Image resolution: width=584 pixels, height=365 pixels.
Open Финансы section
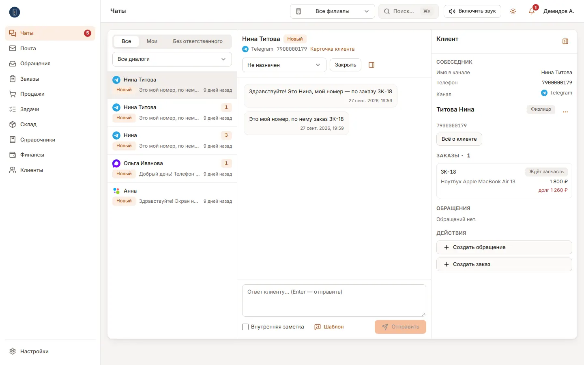(50, 155)
